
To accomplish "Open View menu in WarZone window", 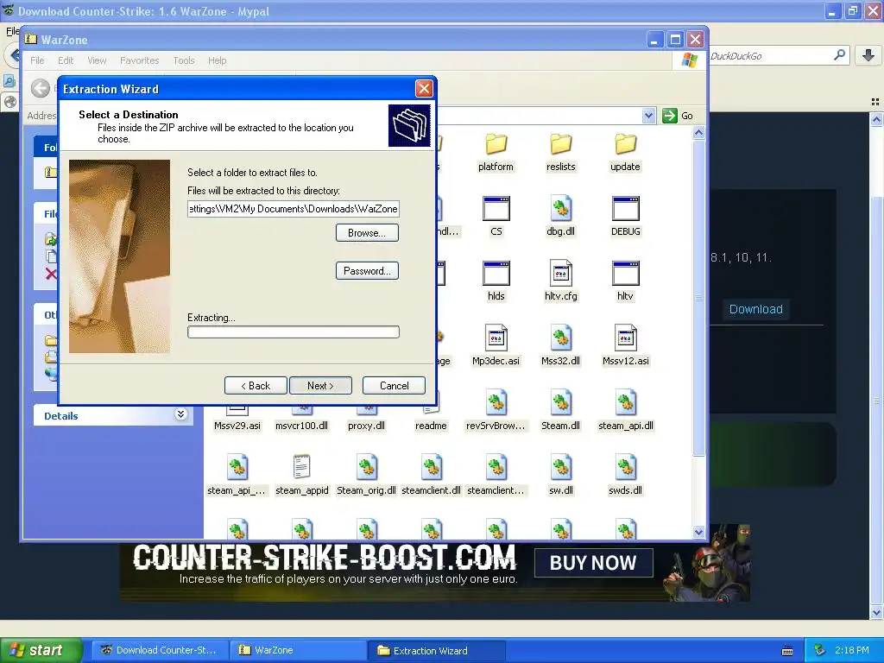I will [97, 60].
